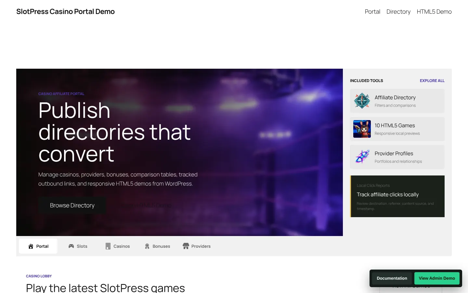Screen dimensions: 468x293
Task: Click the "Play the latest SlotPress games" heading
Action: (x=105, y=288)
